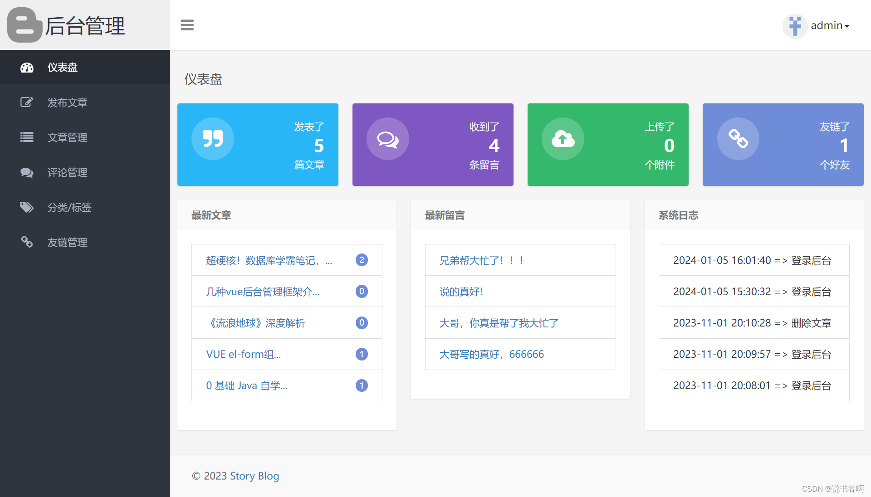Click badge 2 on 超硬核 article row
The width and height of the screenshot is (871, 497).
[362, 260]
